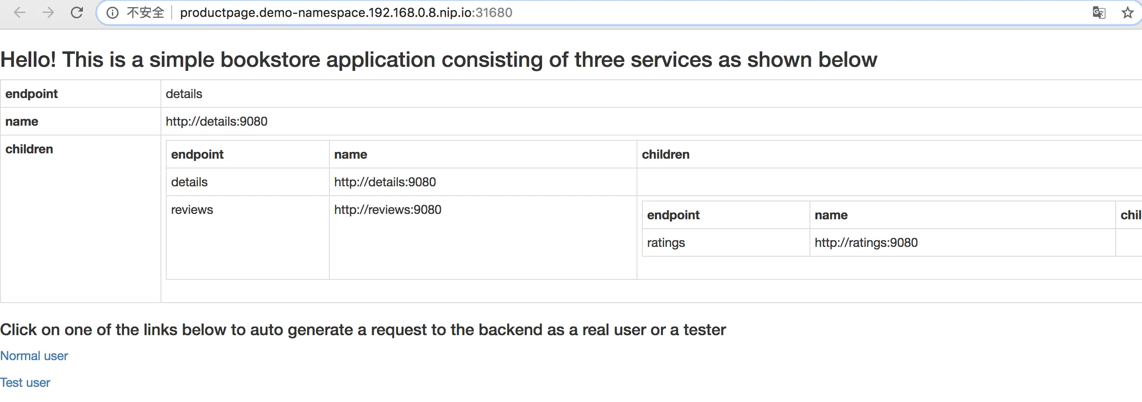
Task: Open the Normal user link
Action: (34, 356)
